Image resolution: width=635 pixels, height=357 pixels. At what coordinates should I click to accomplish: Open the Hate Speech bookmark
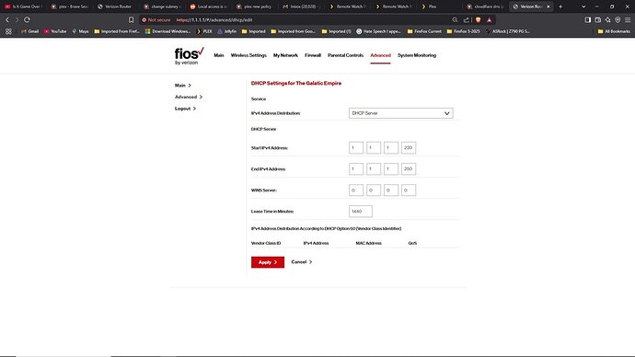pyautogui.click(x=378, y=31)
